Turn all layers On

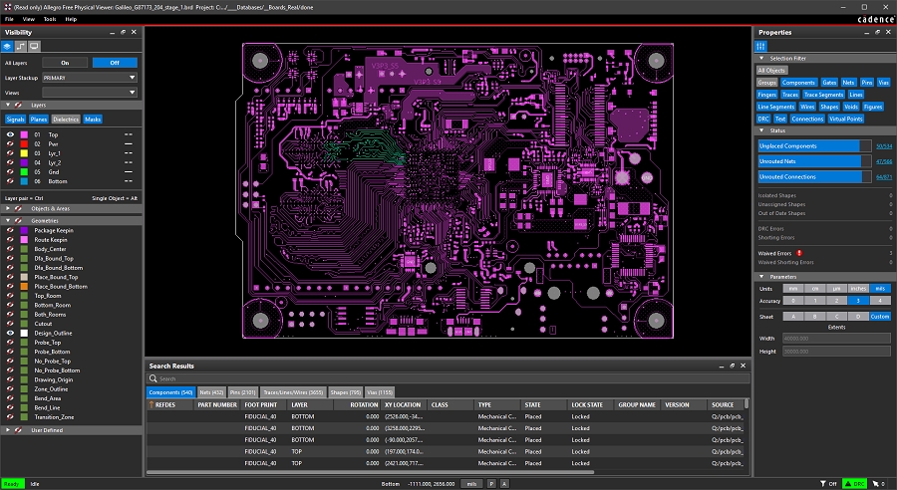(x=64, y=63)
